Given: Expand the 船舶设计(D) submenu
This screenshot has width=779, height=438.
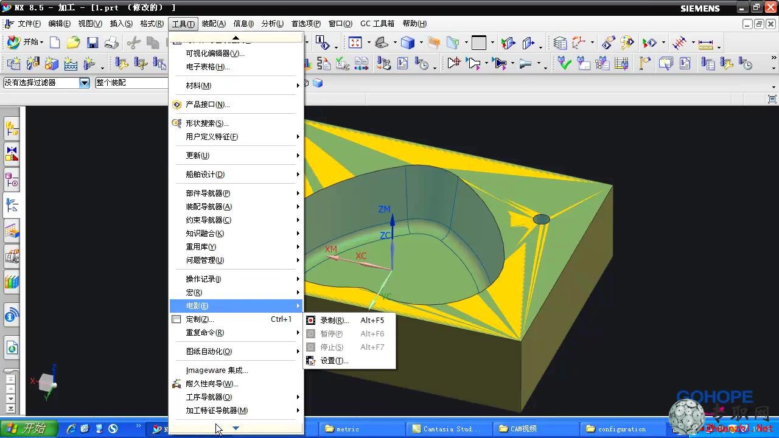Looking at the screenshot, I should pyautogui.click(x=236, y=175).
